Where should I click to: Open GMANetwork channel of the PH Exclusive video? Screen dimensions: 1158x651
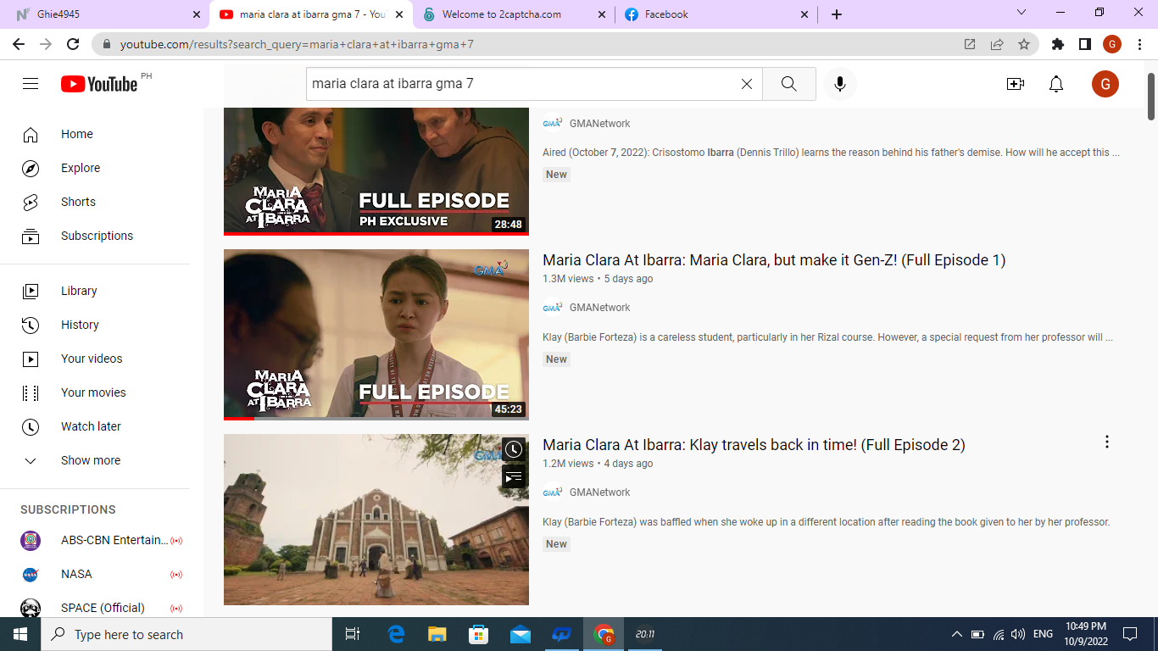click(599, 124)
